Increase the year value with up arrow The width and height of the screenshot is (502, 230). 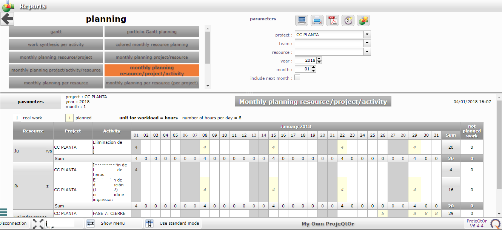319,59
